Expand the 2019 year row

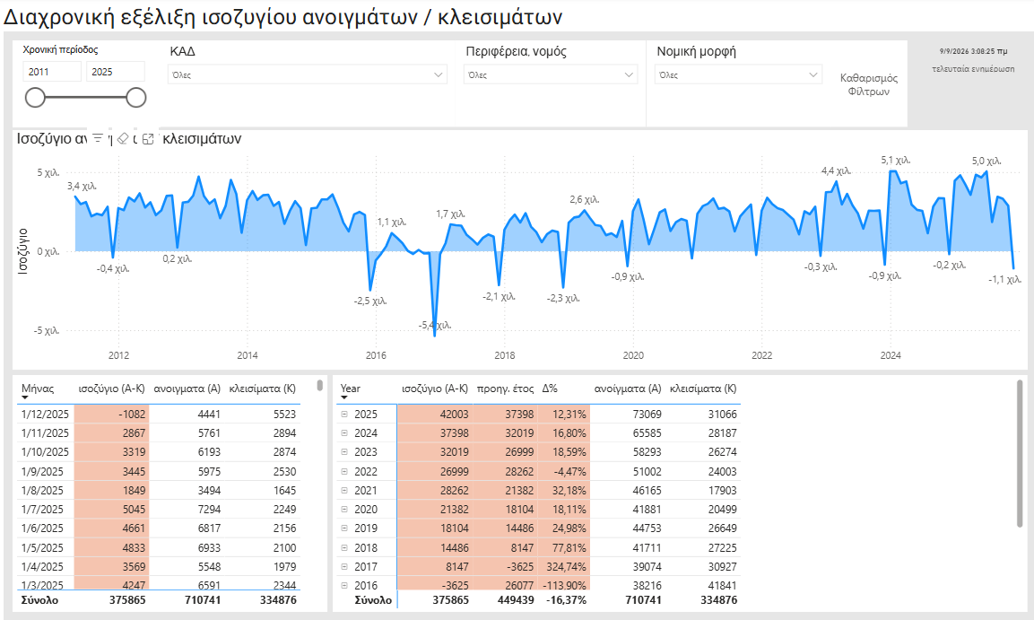(344, 528)
